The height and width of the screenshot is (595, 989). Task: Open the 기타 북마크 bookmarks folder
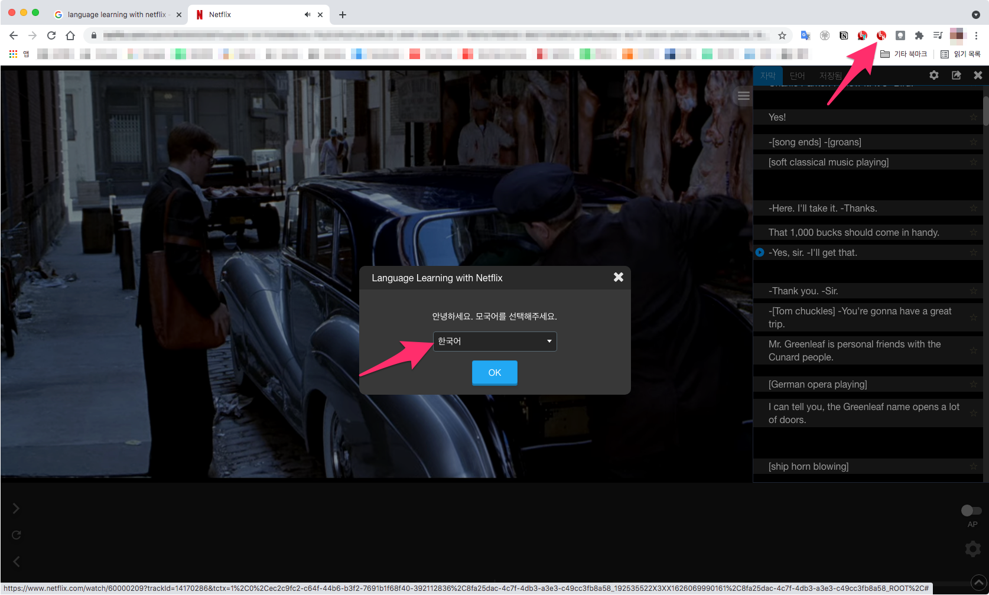[x=904, y=54]
